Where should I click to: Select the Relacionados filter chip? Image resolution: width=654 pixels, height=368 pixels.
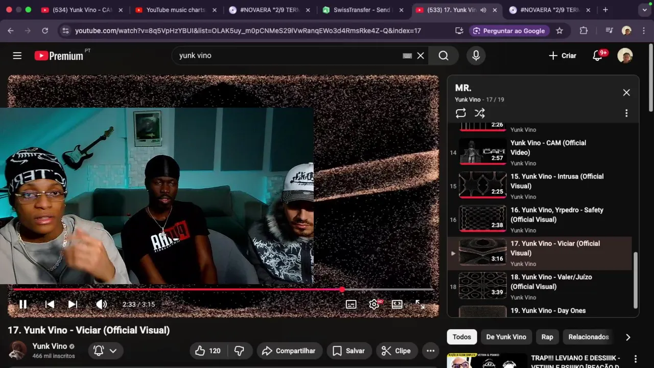point(589,337)
